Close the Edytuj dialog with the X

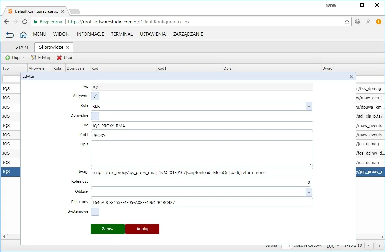point(351,77)
